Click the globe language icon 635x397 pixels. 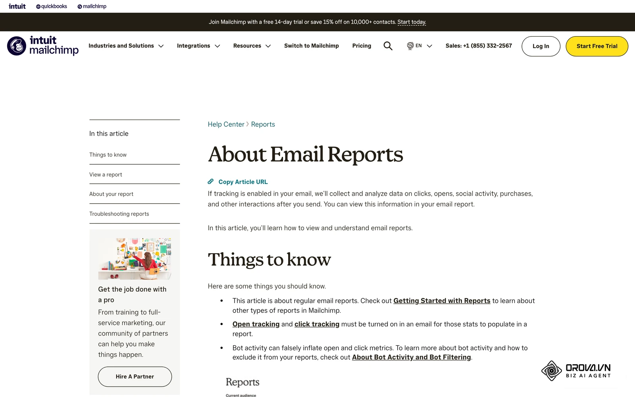click(x=410, y=46)
